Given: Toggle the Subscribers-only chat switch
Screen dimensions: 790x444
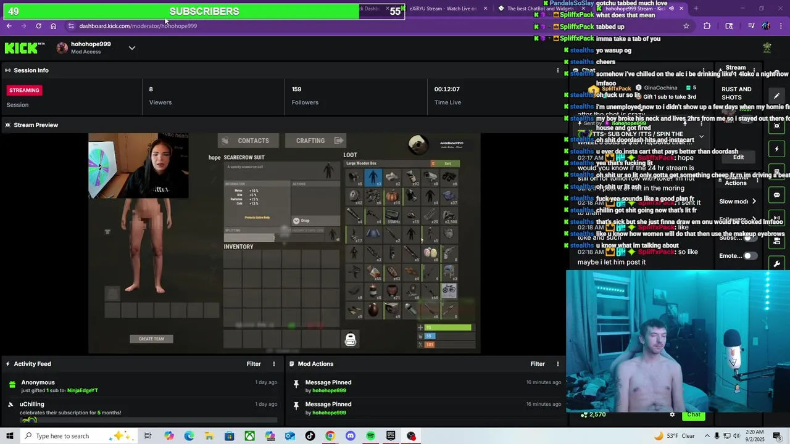Looking at the screenshot, I should pos(750,238).
